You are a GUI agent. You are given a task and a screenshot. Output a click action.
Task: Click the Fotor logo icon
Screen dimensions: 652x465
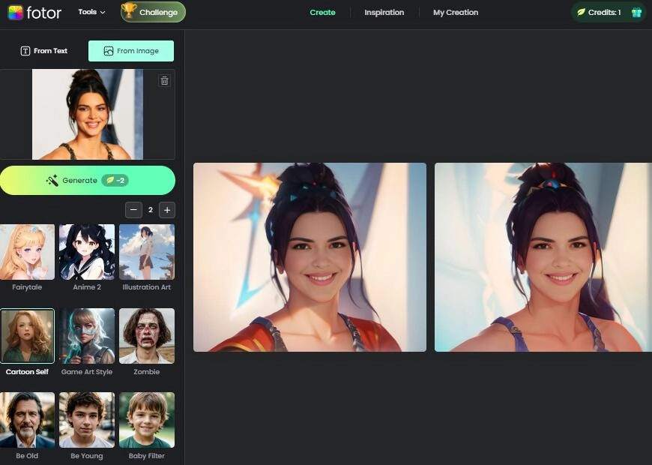point(16,12)
